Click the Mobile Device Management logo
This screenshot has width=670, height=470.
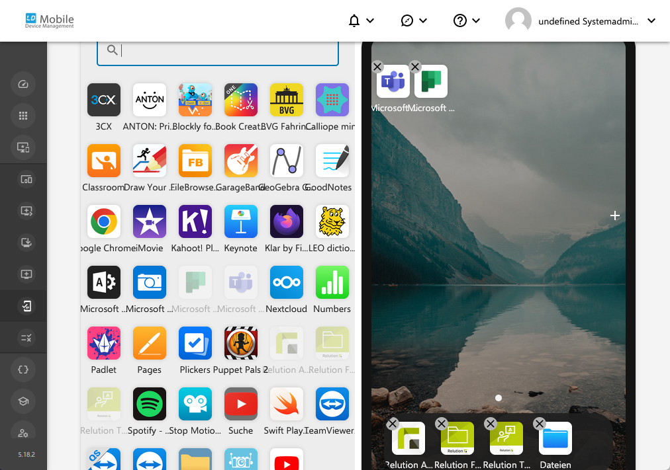pos(49,20)
